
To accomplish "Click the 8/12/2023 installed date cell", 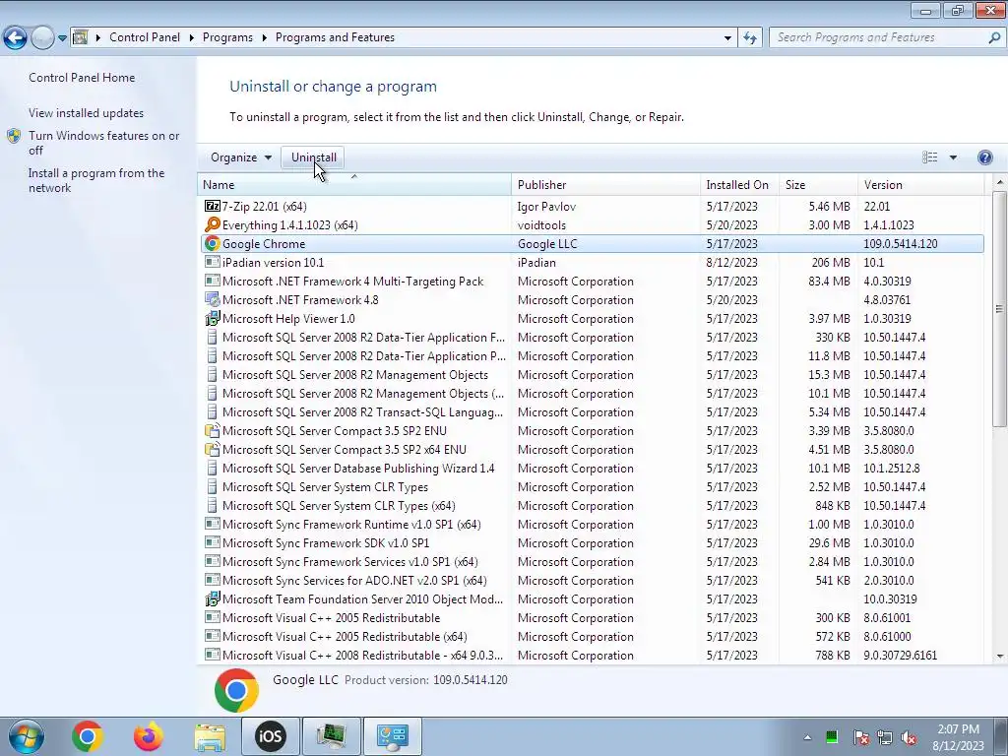I will coord(731,262).
